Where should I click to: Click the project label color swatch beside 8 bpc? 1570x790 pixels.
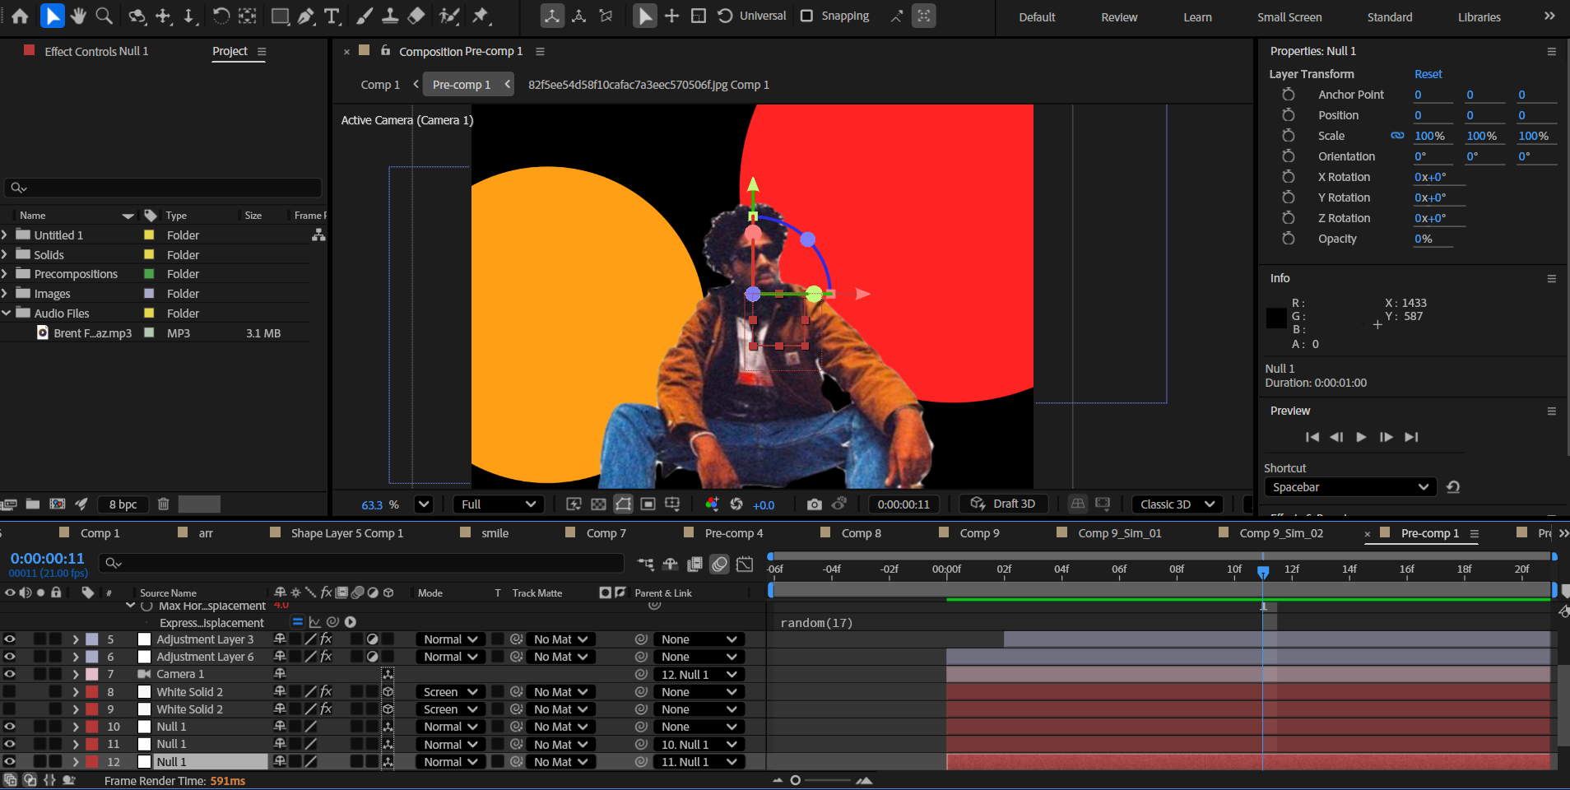coord(199,504)
